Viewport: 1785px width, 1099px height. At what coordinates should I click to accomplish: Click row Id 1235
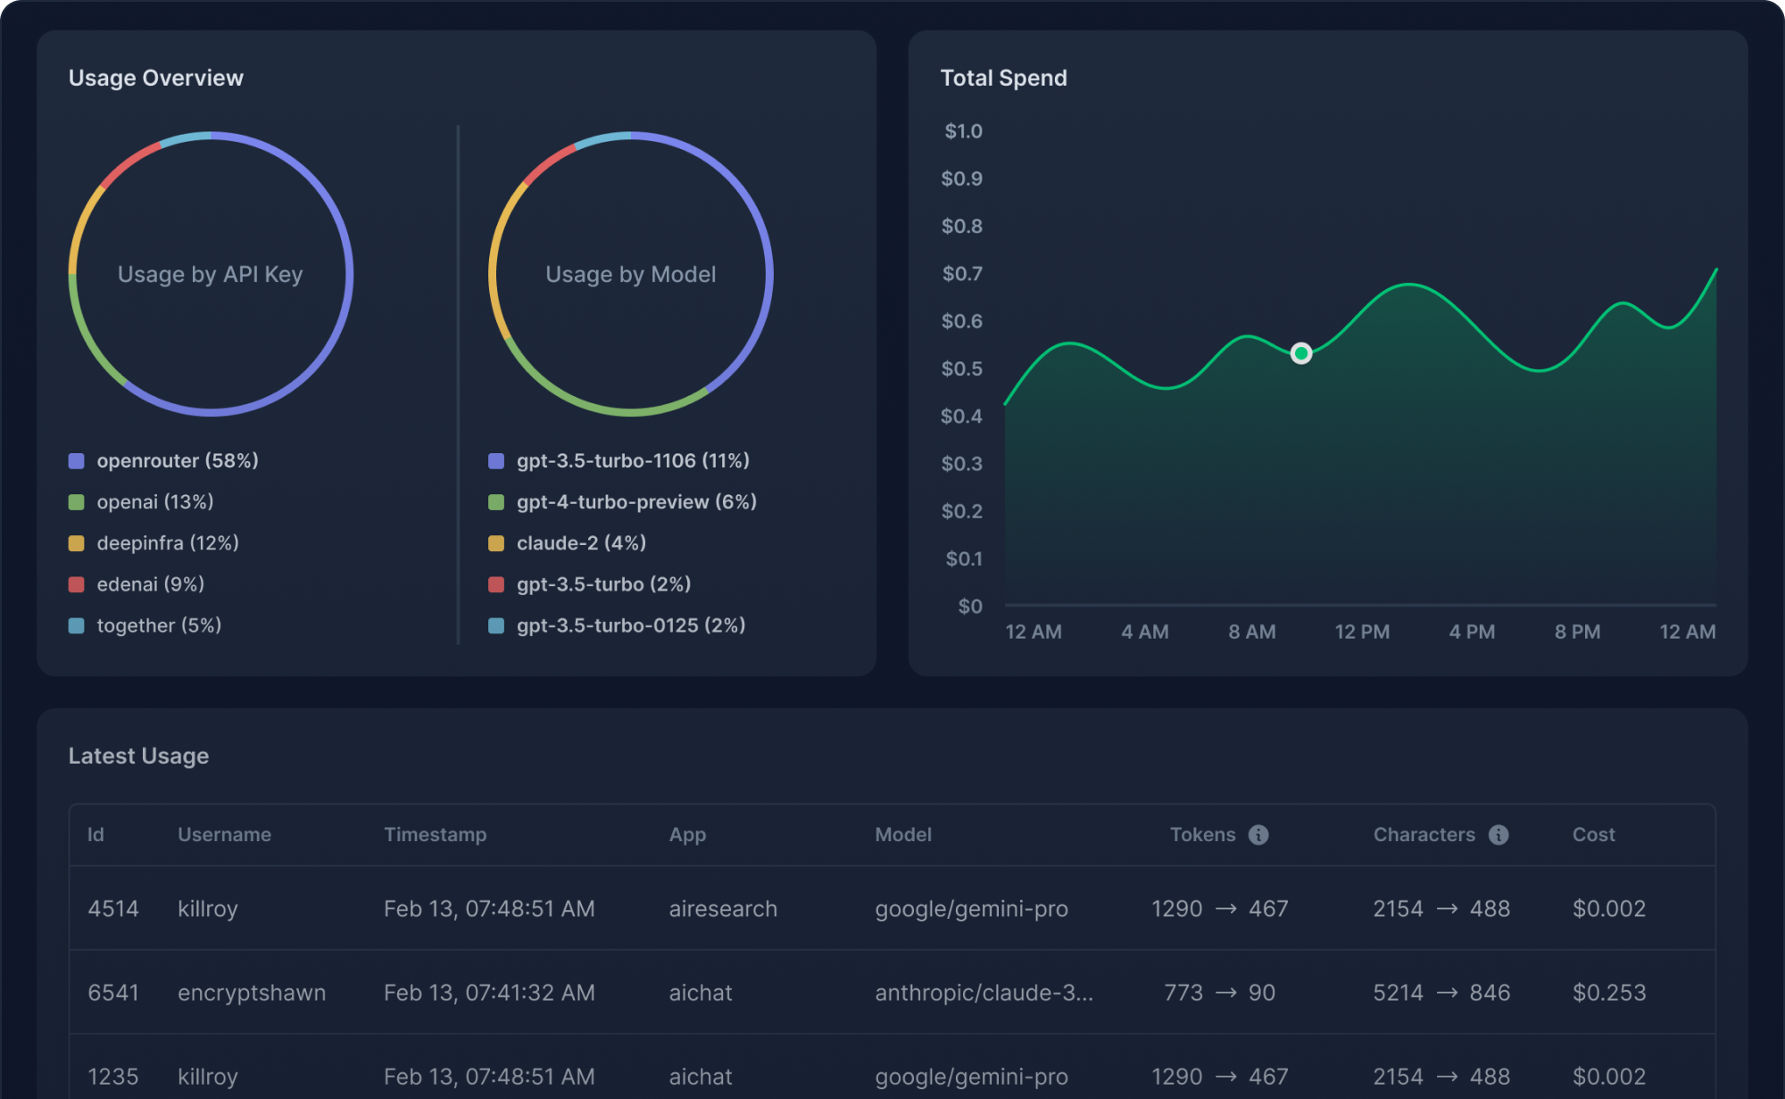tap(113, 1077)
